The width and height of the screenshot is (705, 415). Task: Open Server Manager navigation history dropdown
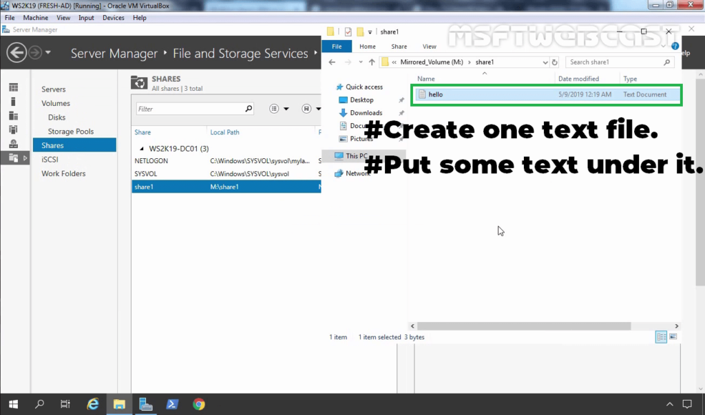pos(48,52)
